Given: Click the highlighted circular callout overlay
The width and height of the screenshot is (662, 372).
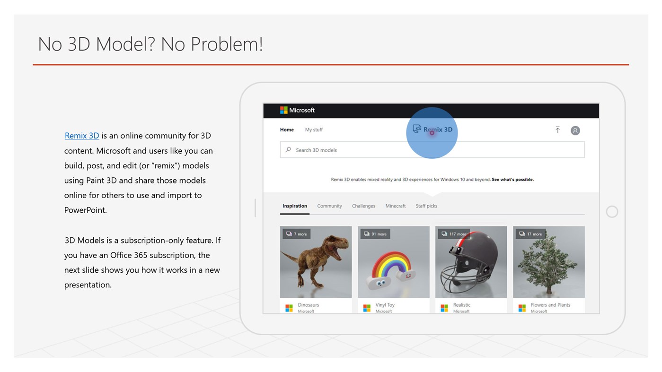Looking at the screenshot, I should (432, 133).
